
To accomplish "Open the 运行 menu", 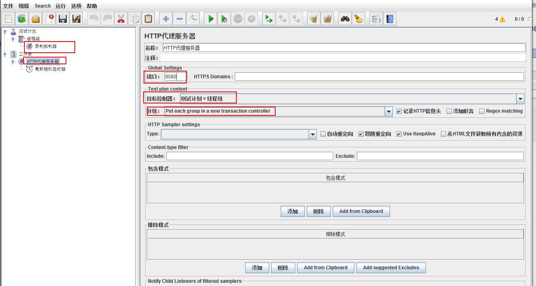I will pos(60,6).
